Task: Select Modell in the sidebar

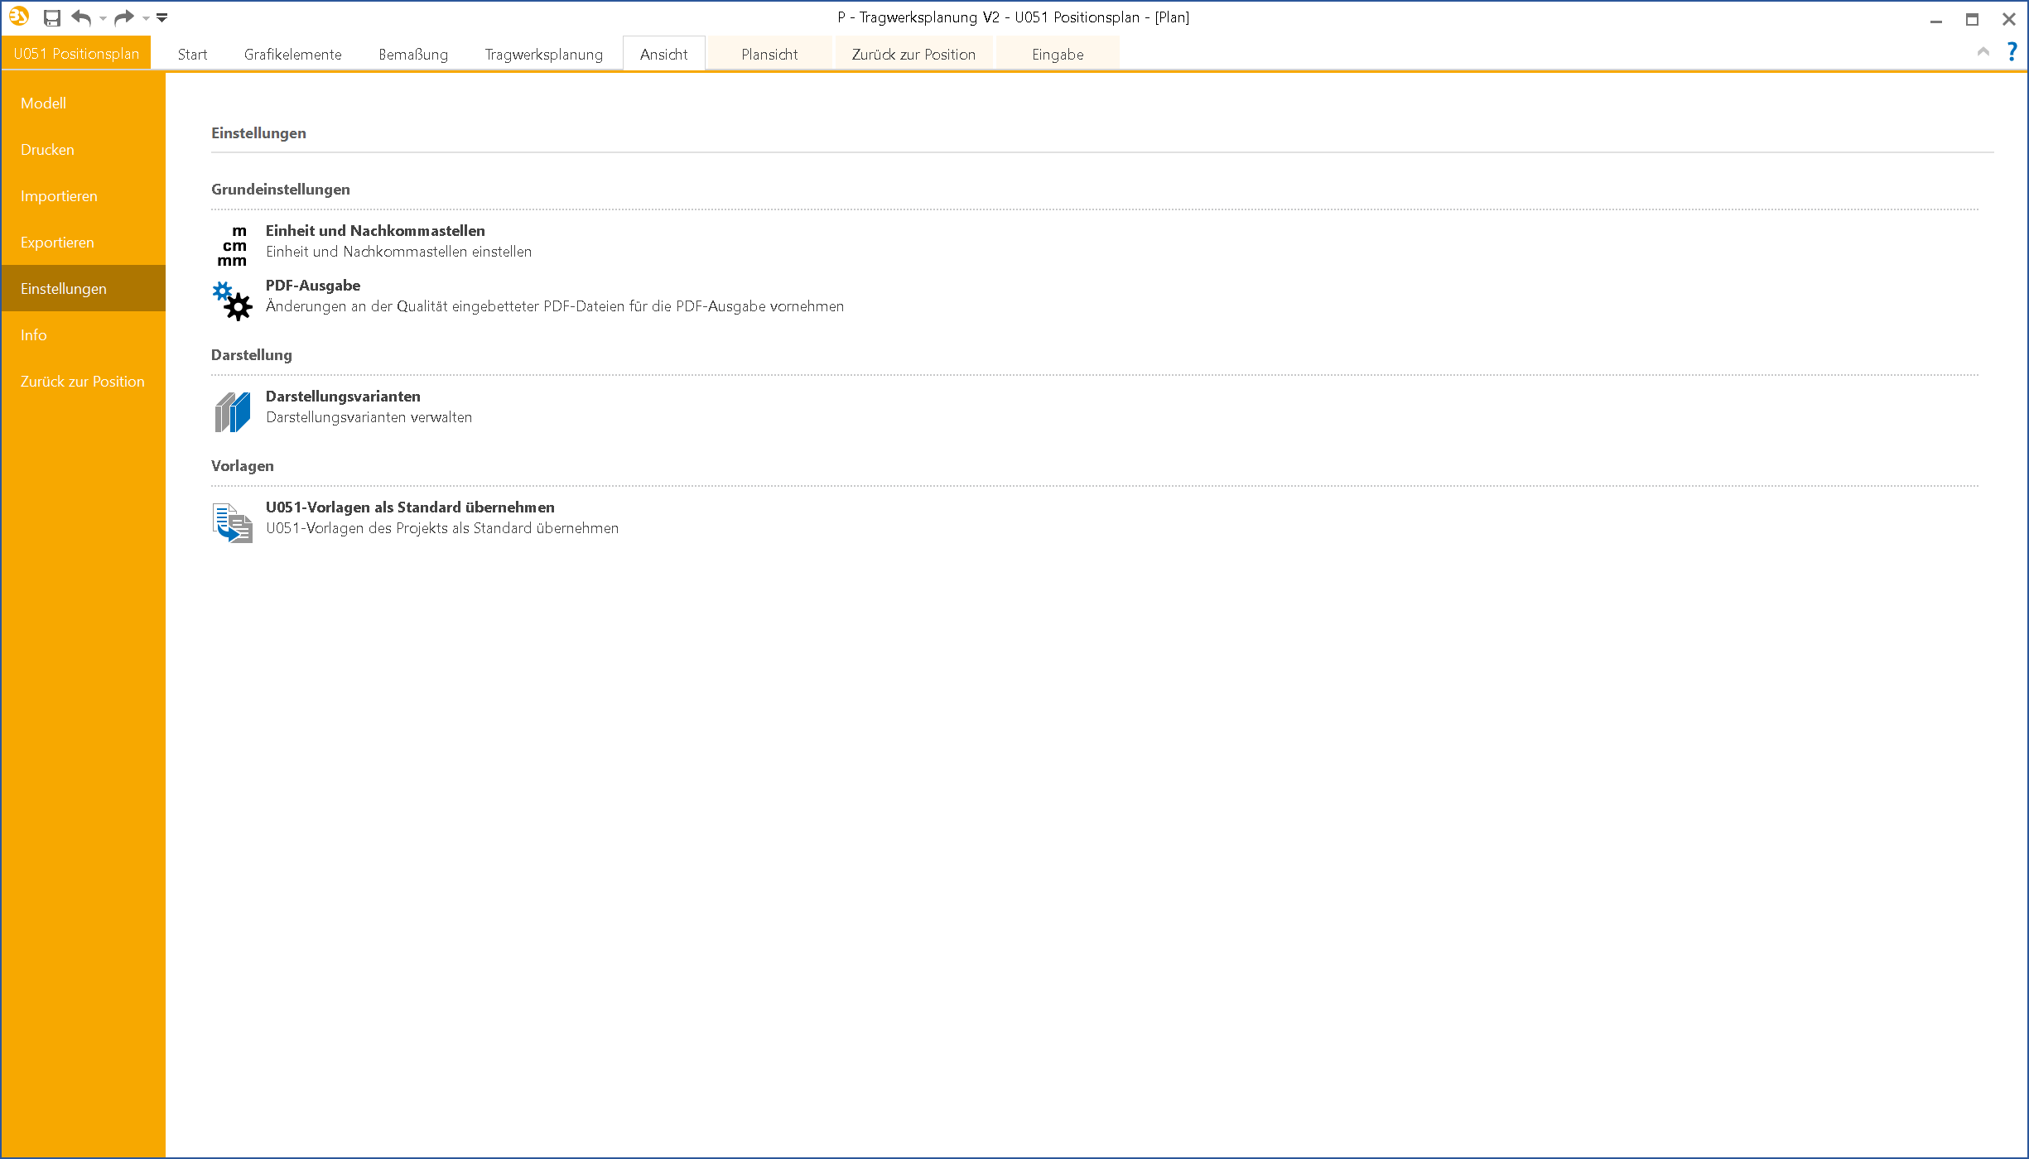Action: [x=83, y=103]
